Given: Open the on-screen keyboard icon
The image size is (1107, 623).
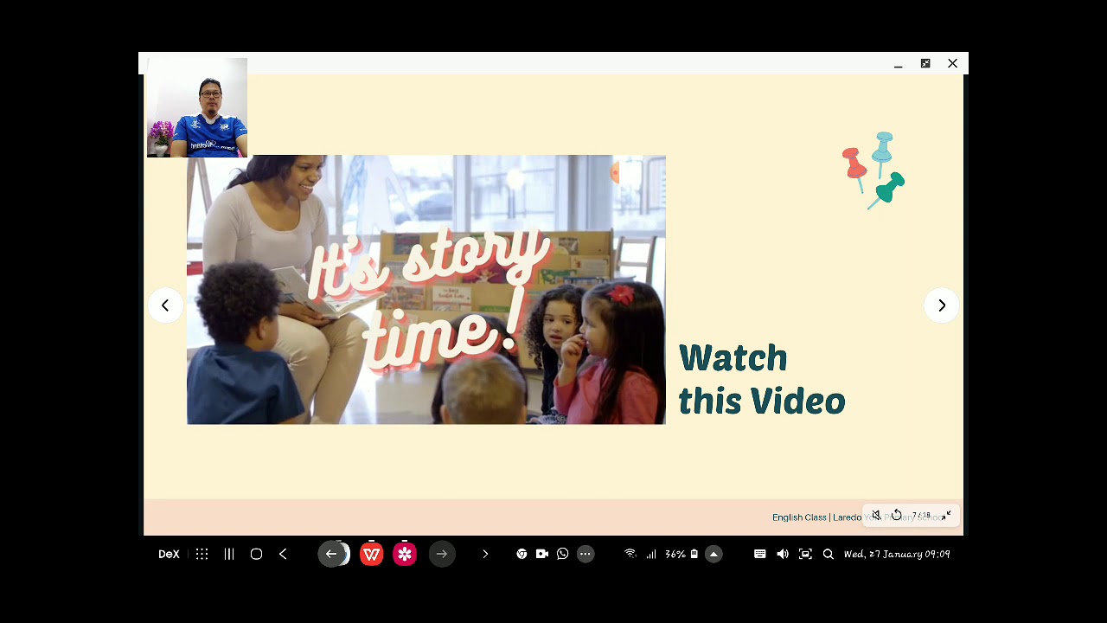Looking at the screenshot, I should 760,554.
